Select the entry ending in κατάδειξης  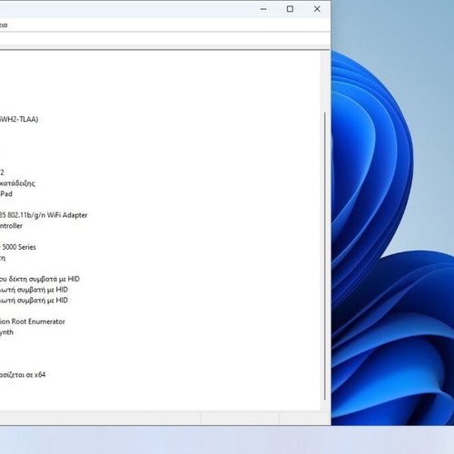17,183
